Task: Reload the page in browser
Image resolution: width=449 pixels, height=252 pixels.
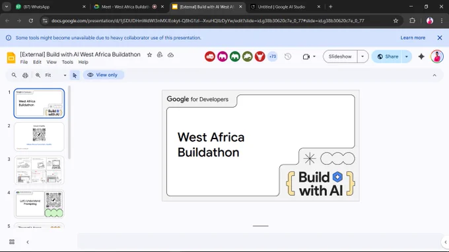Action: 31,20
